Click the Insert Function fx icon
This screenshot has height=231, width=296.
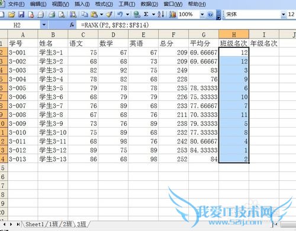(x=72, y=25)
